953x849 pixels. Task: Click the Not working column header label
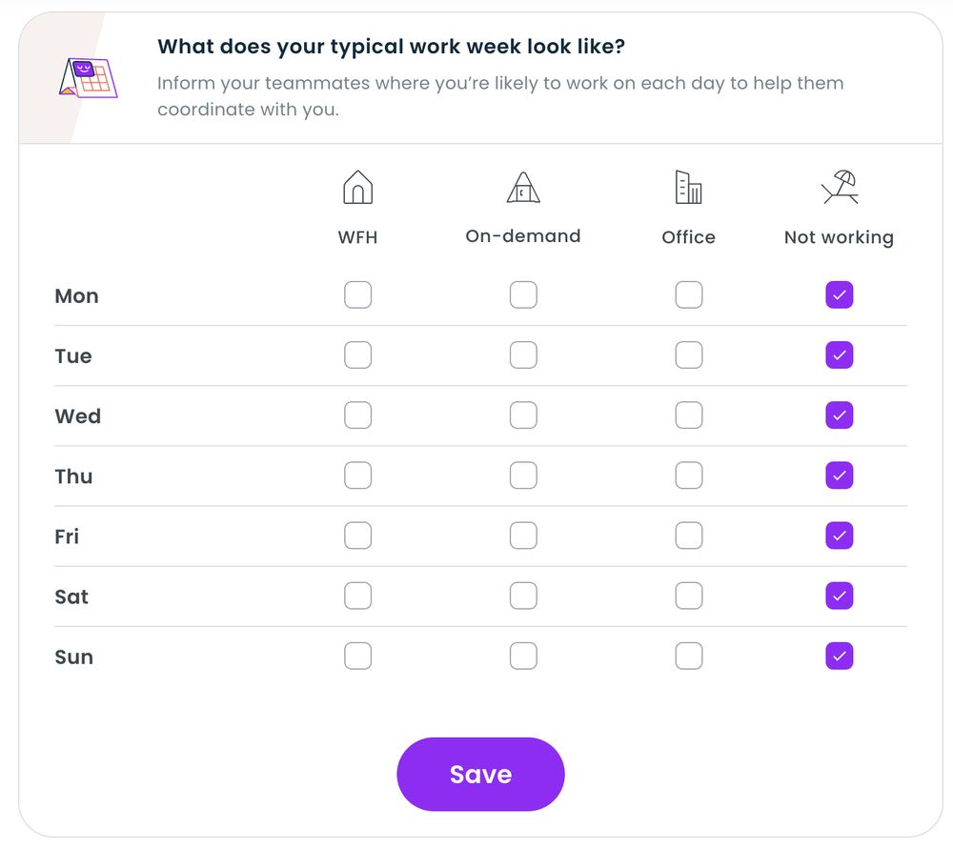(838, 236)
